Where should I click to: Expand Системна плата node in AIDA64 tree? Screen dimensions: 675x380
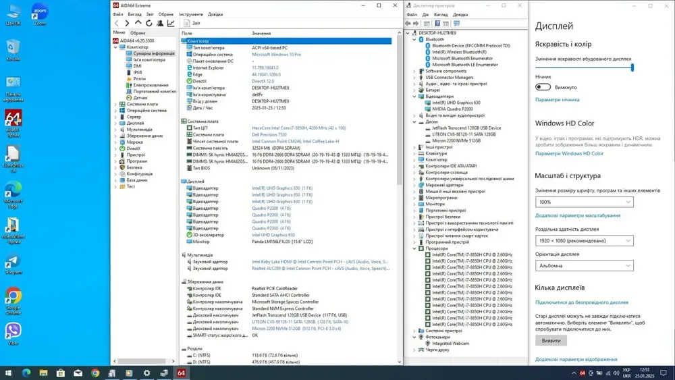115,104
